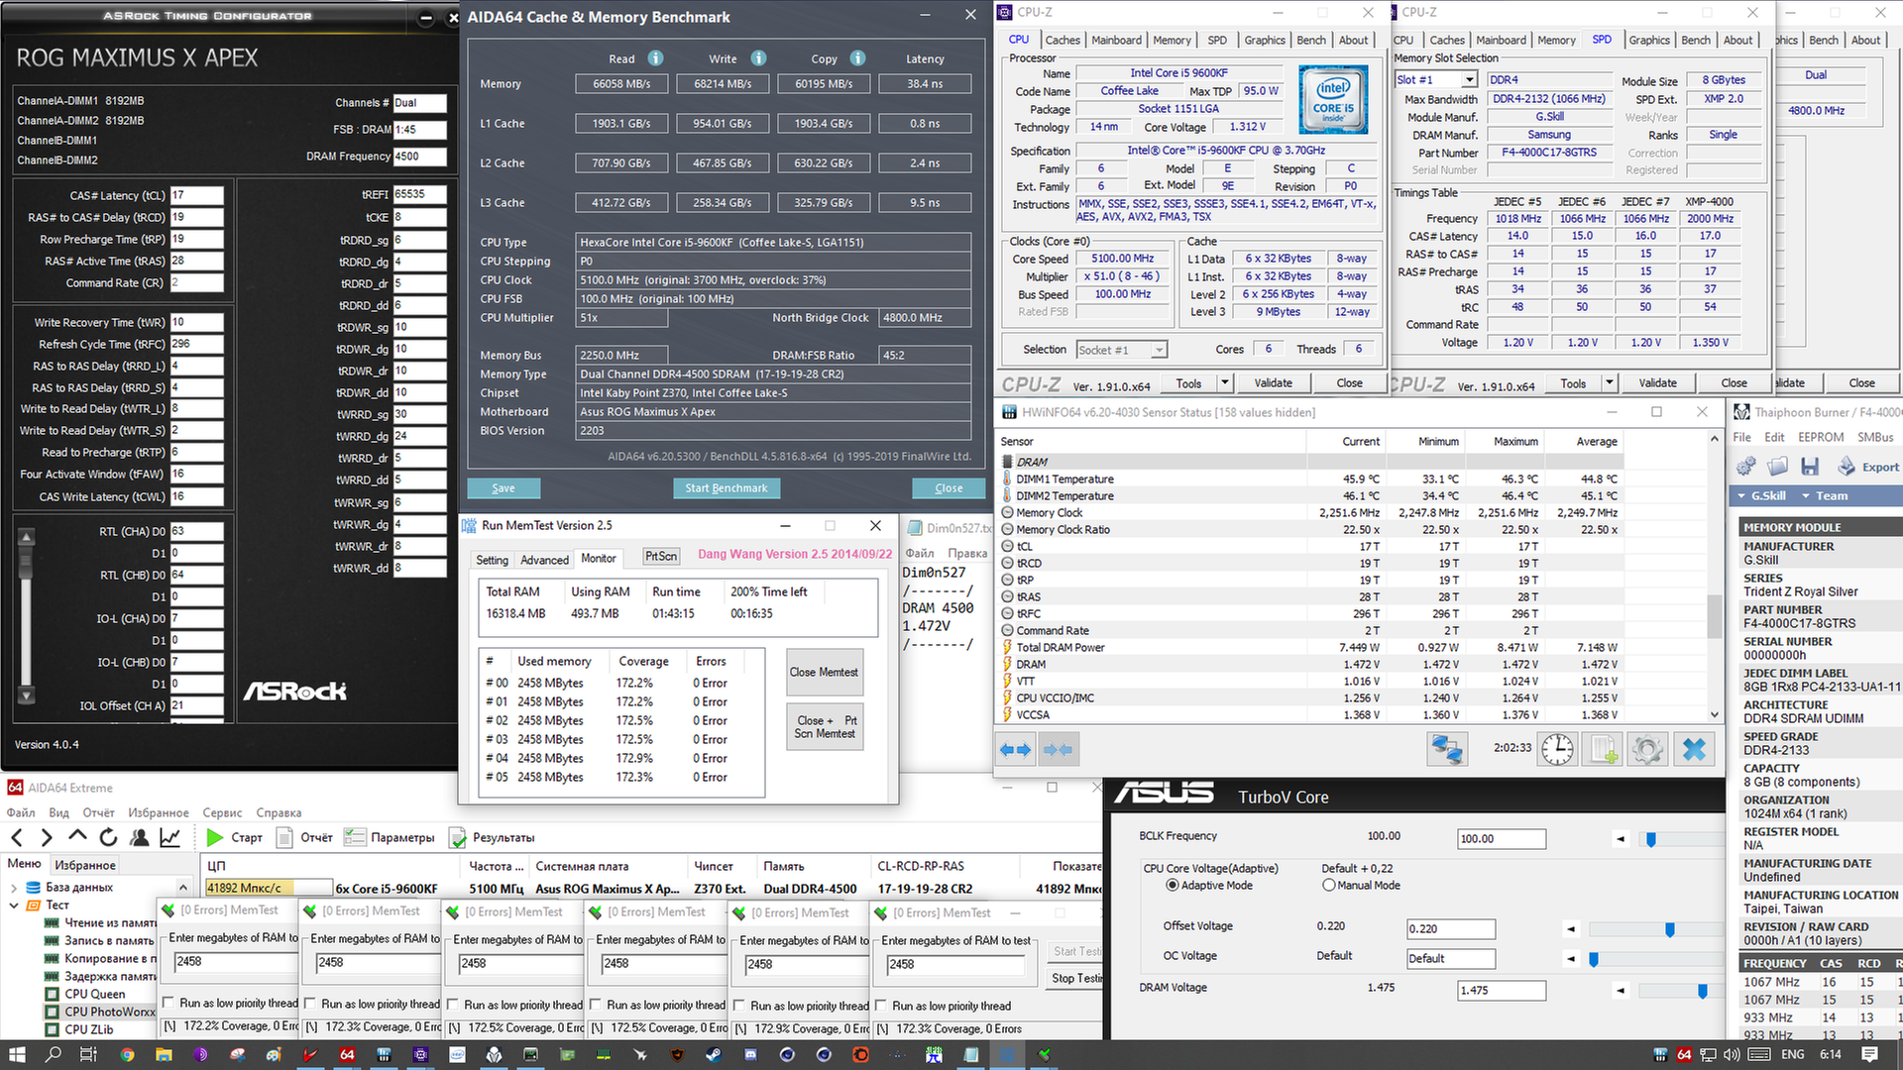Open the EEPROM menu in Thaiphoon Burner

click(x=1821, y=437)
